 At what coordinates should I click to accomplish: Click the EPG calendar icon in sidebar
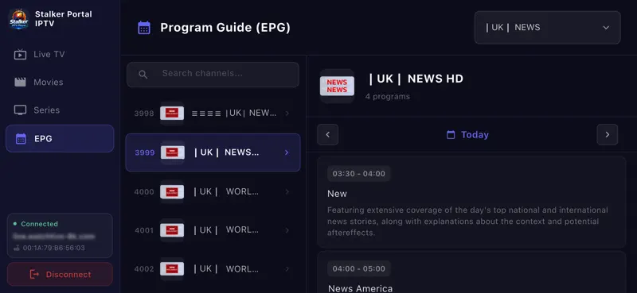21,139
